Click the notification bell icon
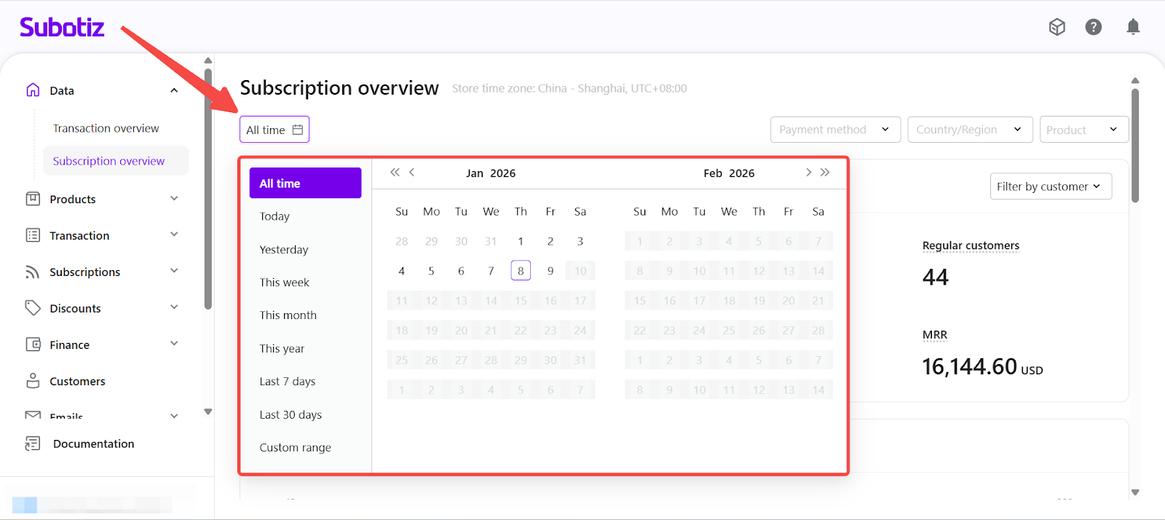 1133,27
